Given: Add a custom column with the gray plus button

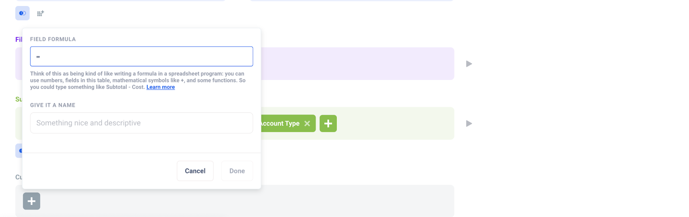Looking at the screenshot, I should [x=31, y=201].
